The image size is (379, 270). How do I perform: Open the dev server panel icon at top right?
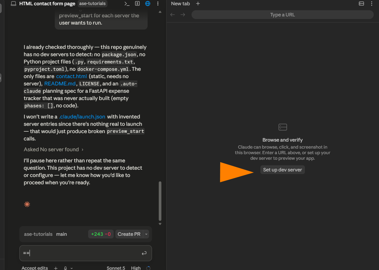pos(361,4)
